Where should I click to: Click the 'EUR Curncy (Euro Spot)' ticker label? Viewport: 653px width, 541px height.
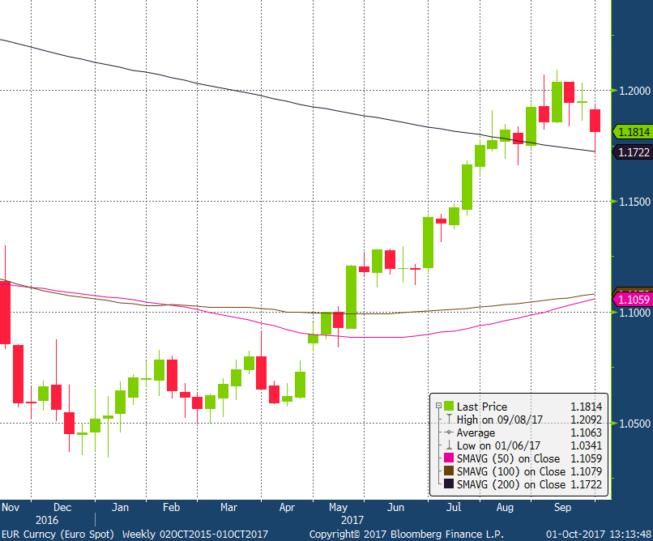[59, 535]
